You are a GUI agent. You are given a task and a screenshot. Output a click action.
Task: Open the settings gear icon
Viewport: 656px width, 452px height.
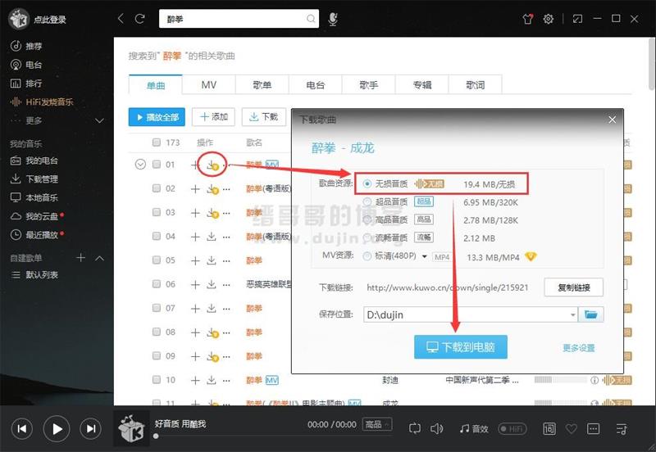point(548,19)
